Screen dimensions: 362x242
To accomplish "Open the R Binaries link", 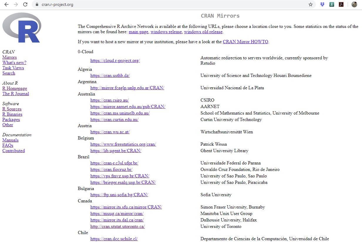I will click(x=12, y=114).
